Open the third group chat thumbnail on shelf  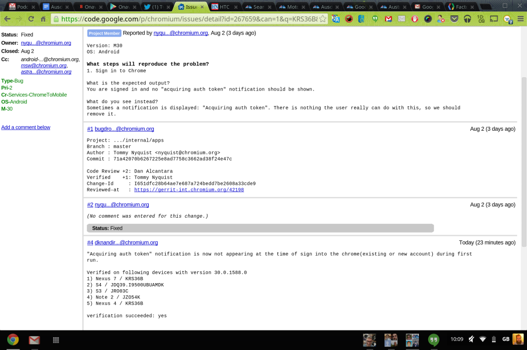[412, 340]
